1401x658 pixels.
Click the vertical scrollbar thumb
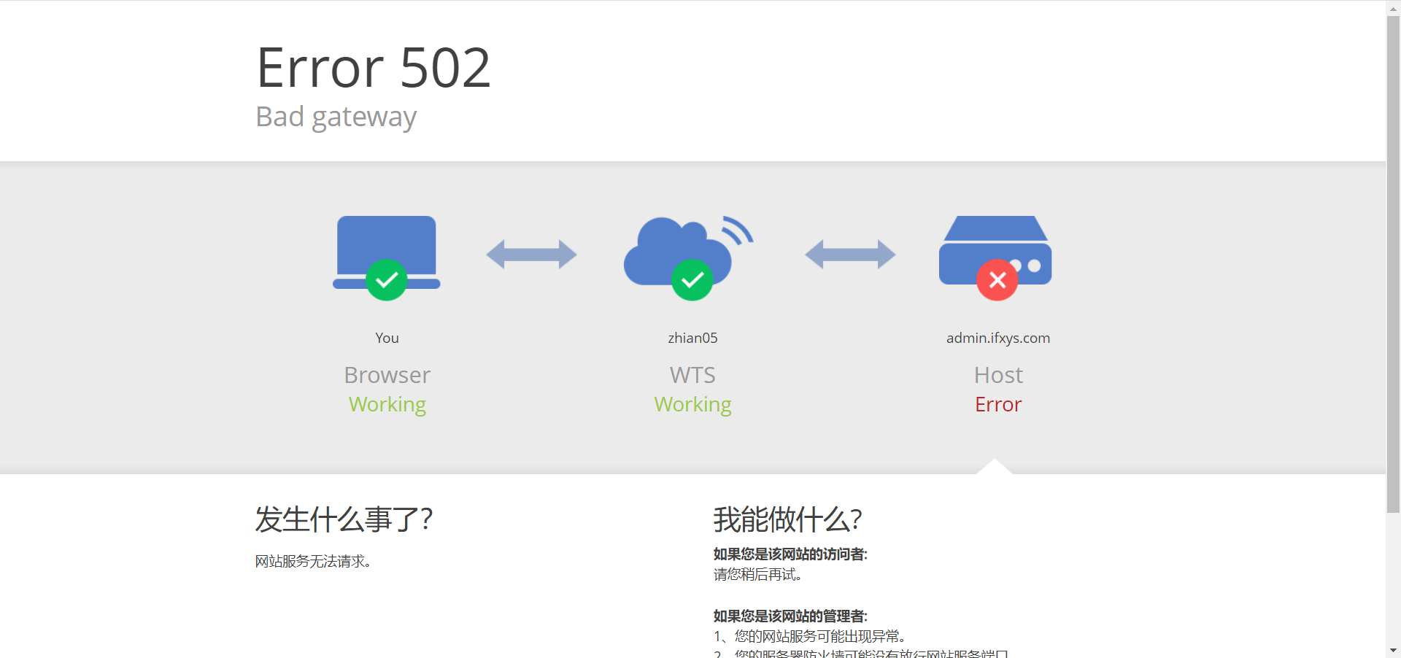click(1394, 263)
